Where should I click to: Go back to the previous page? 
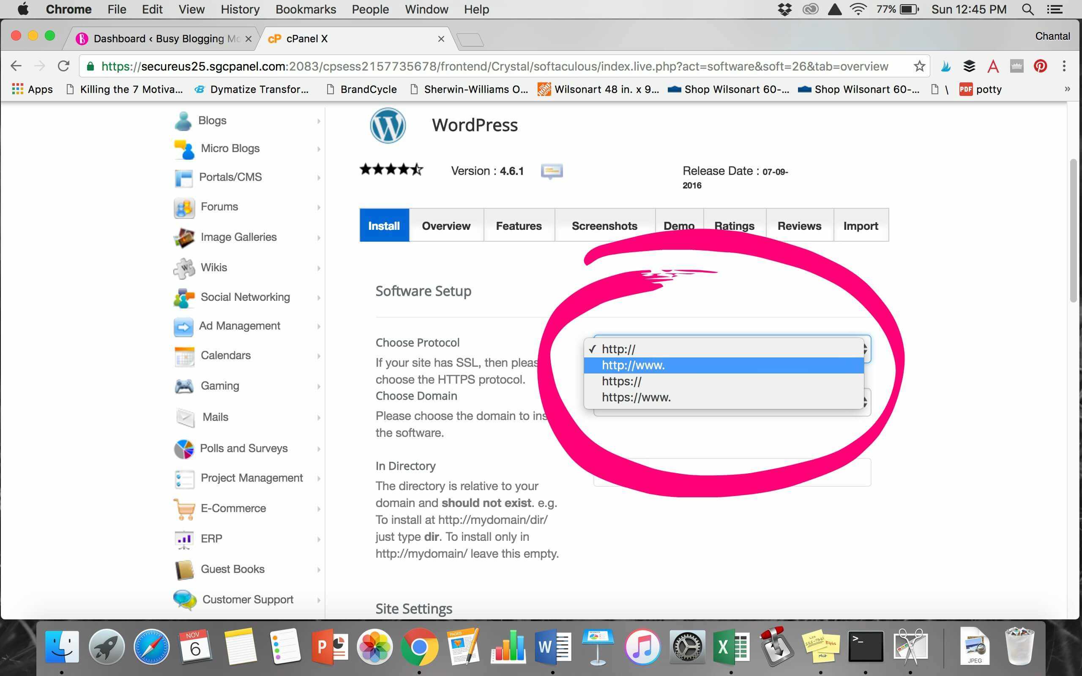16,66
